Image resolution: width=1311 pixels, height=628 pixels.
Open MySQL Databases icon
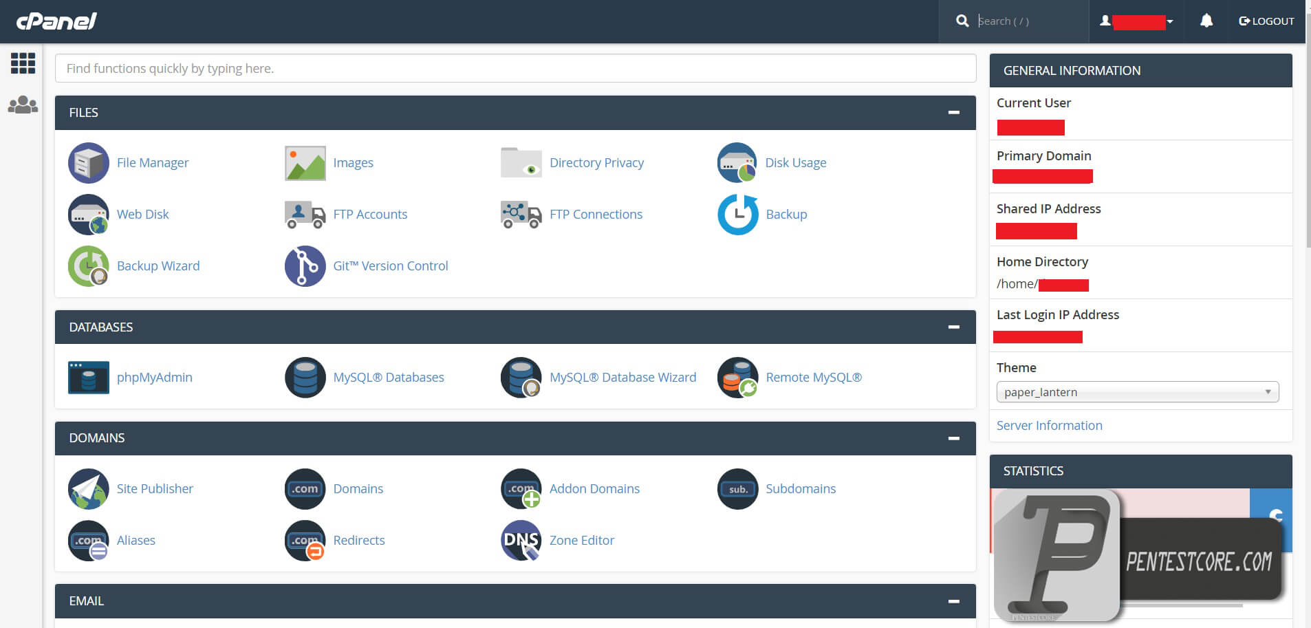305,378
